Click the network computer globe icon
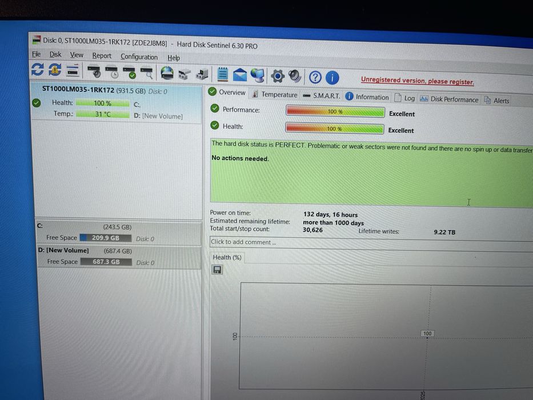The width and height of the screenshot is (533, 400). pyautogui.click(x=257, y=75)
